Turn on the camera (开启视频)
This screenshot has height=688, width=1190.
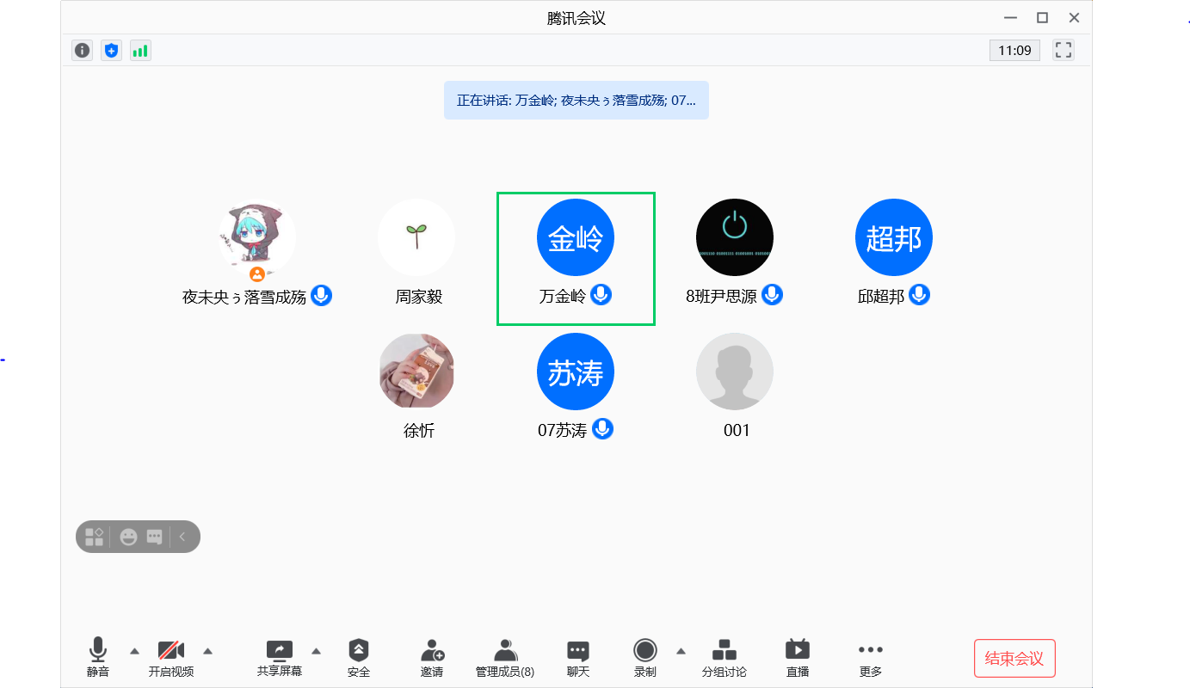[x=171, y=658]
